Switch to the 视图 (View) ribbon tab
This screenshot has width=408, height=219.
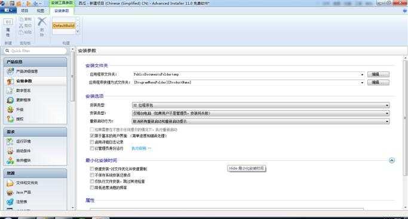coord(41,11)
